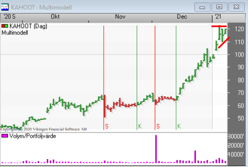Minimize the KAHOOT chart window

[x=203, y=7]
